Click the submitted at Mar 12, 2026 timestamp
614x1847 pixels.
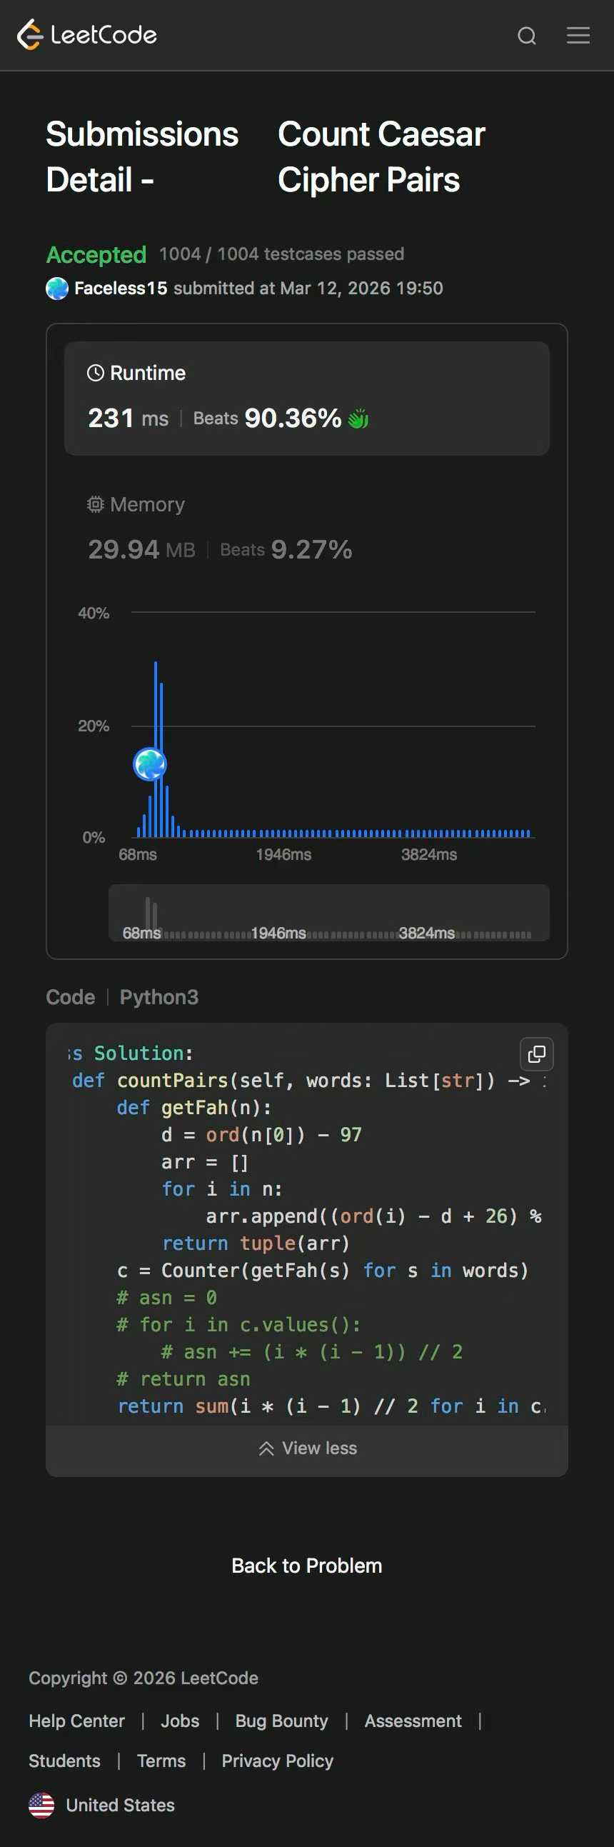coord(308,289)
